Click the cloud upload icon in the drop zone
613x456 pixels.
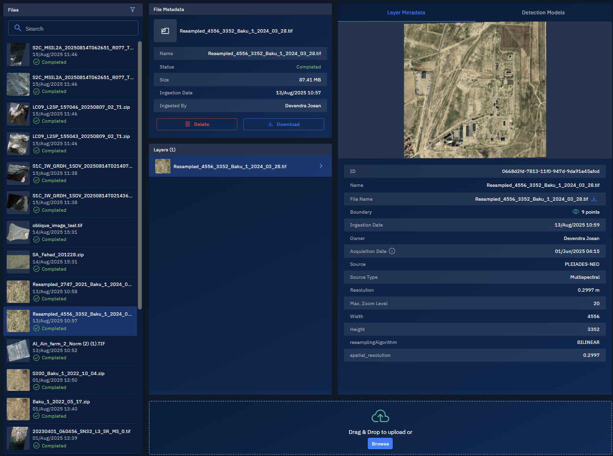tap(380, 416)
